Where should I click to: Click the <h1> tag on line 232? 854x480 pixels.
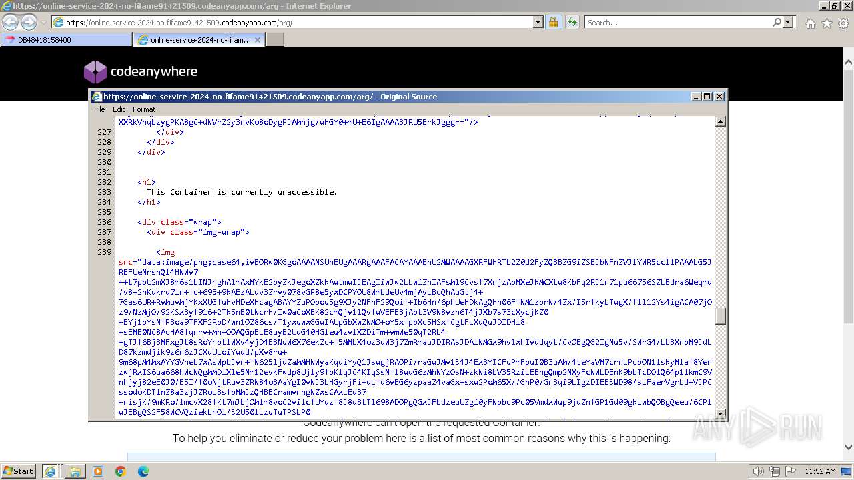click(147, 182)
